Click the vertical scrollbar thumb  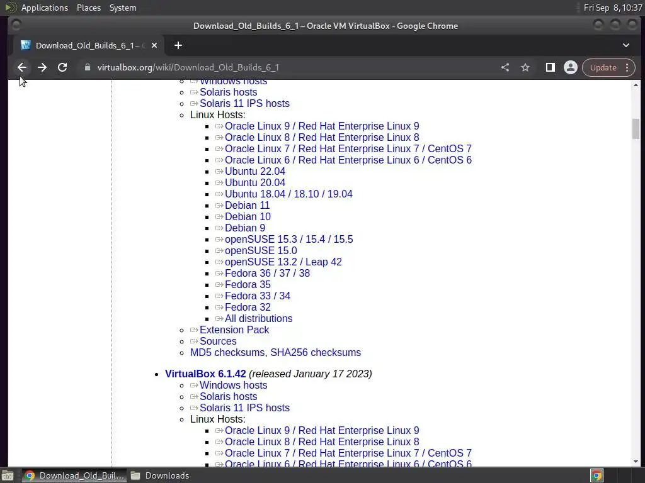point(636,129)
